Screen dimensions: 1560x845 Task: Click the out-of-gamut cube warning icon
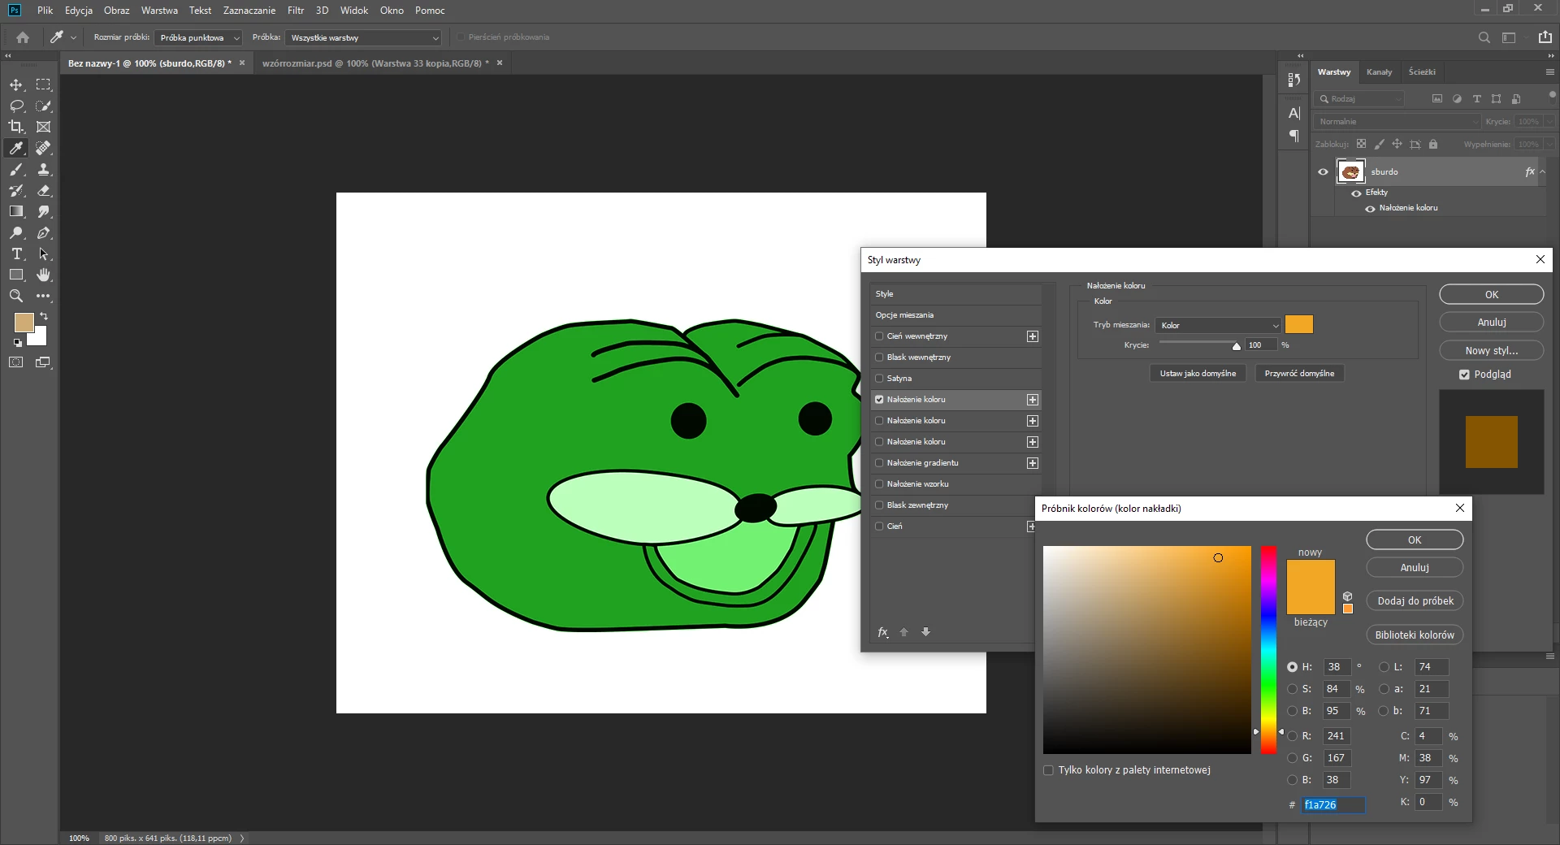(x=1348, y=596)
